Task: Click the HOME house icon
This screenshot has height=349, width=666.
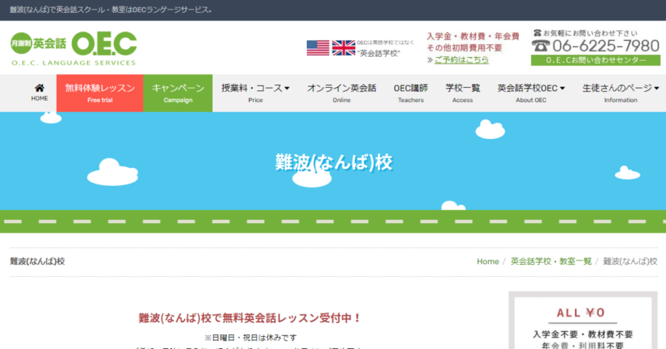Action: point(40,88)
